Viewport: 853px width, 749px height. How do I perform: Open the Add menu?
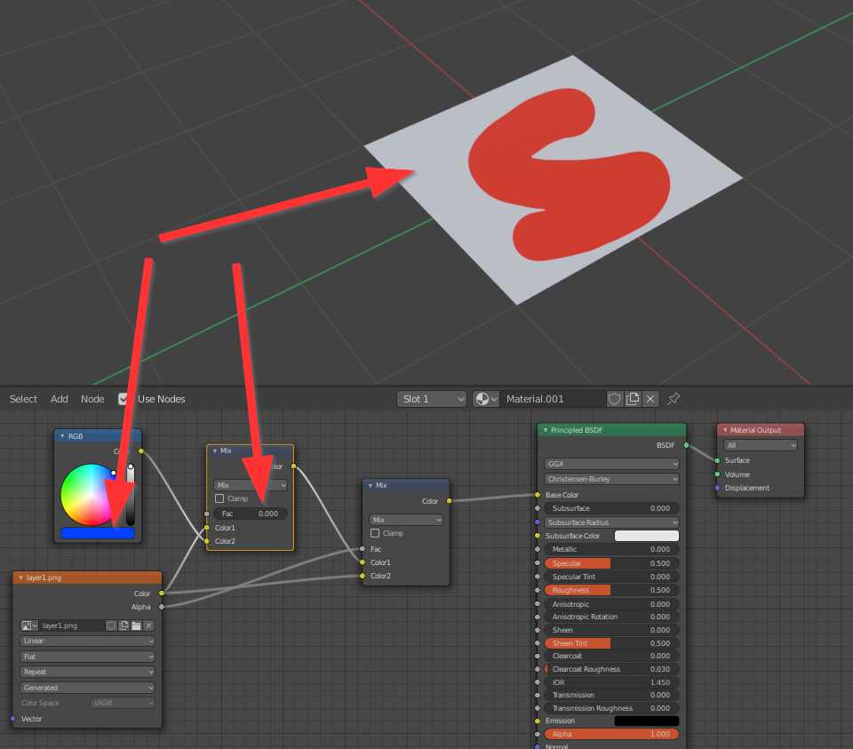coord(60,399)
